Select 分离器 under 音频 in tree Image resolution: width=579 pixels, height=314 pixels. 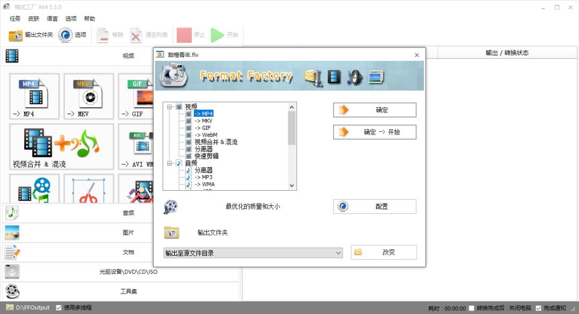(204, 170)
